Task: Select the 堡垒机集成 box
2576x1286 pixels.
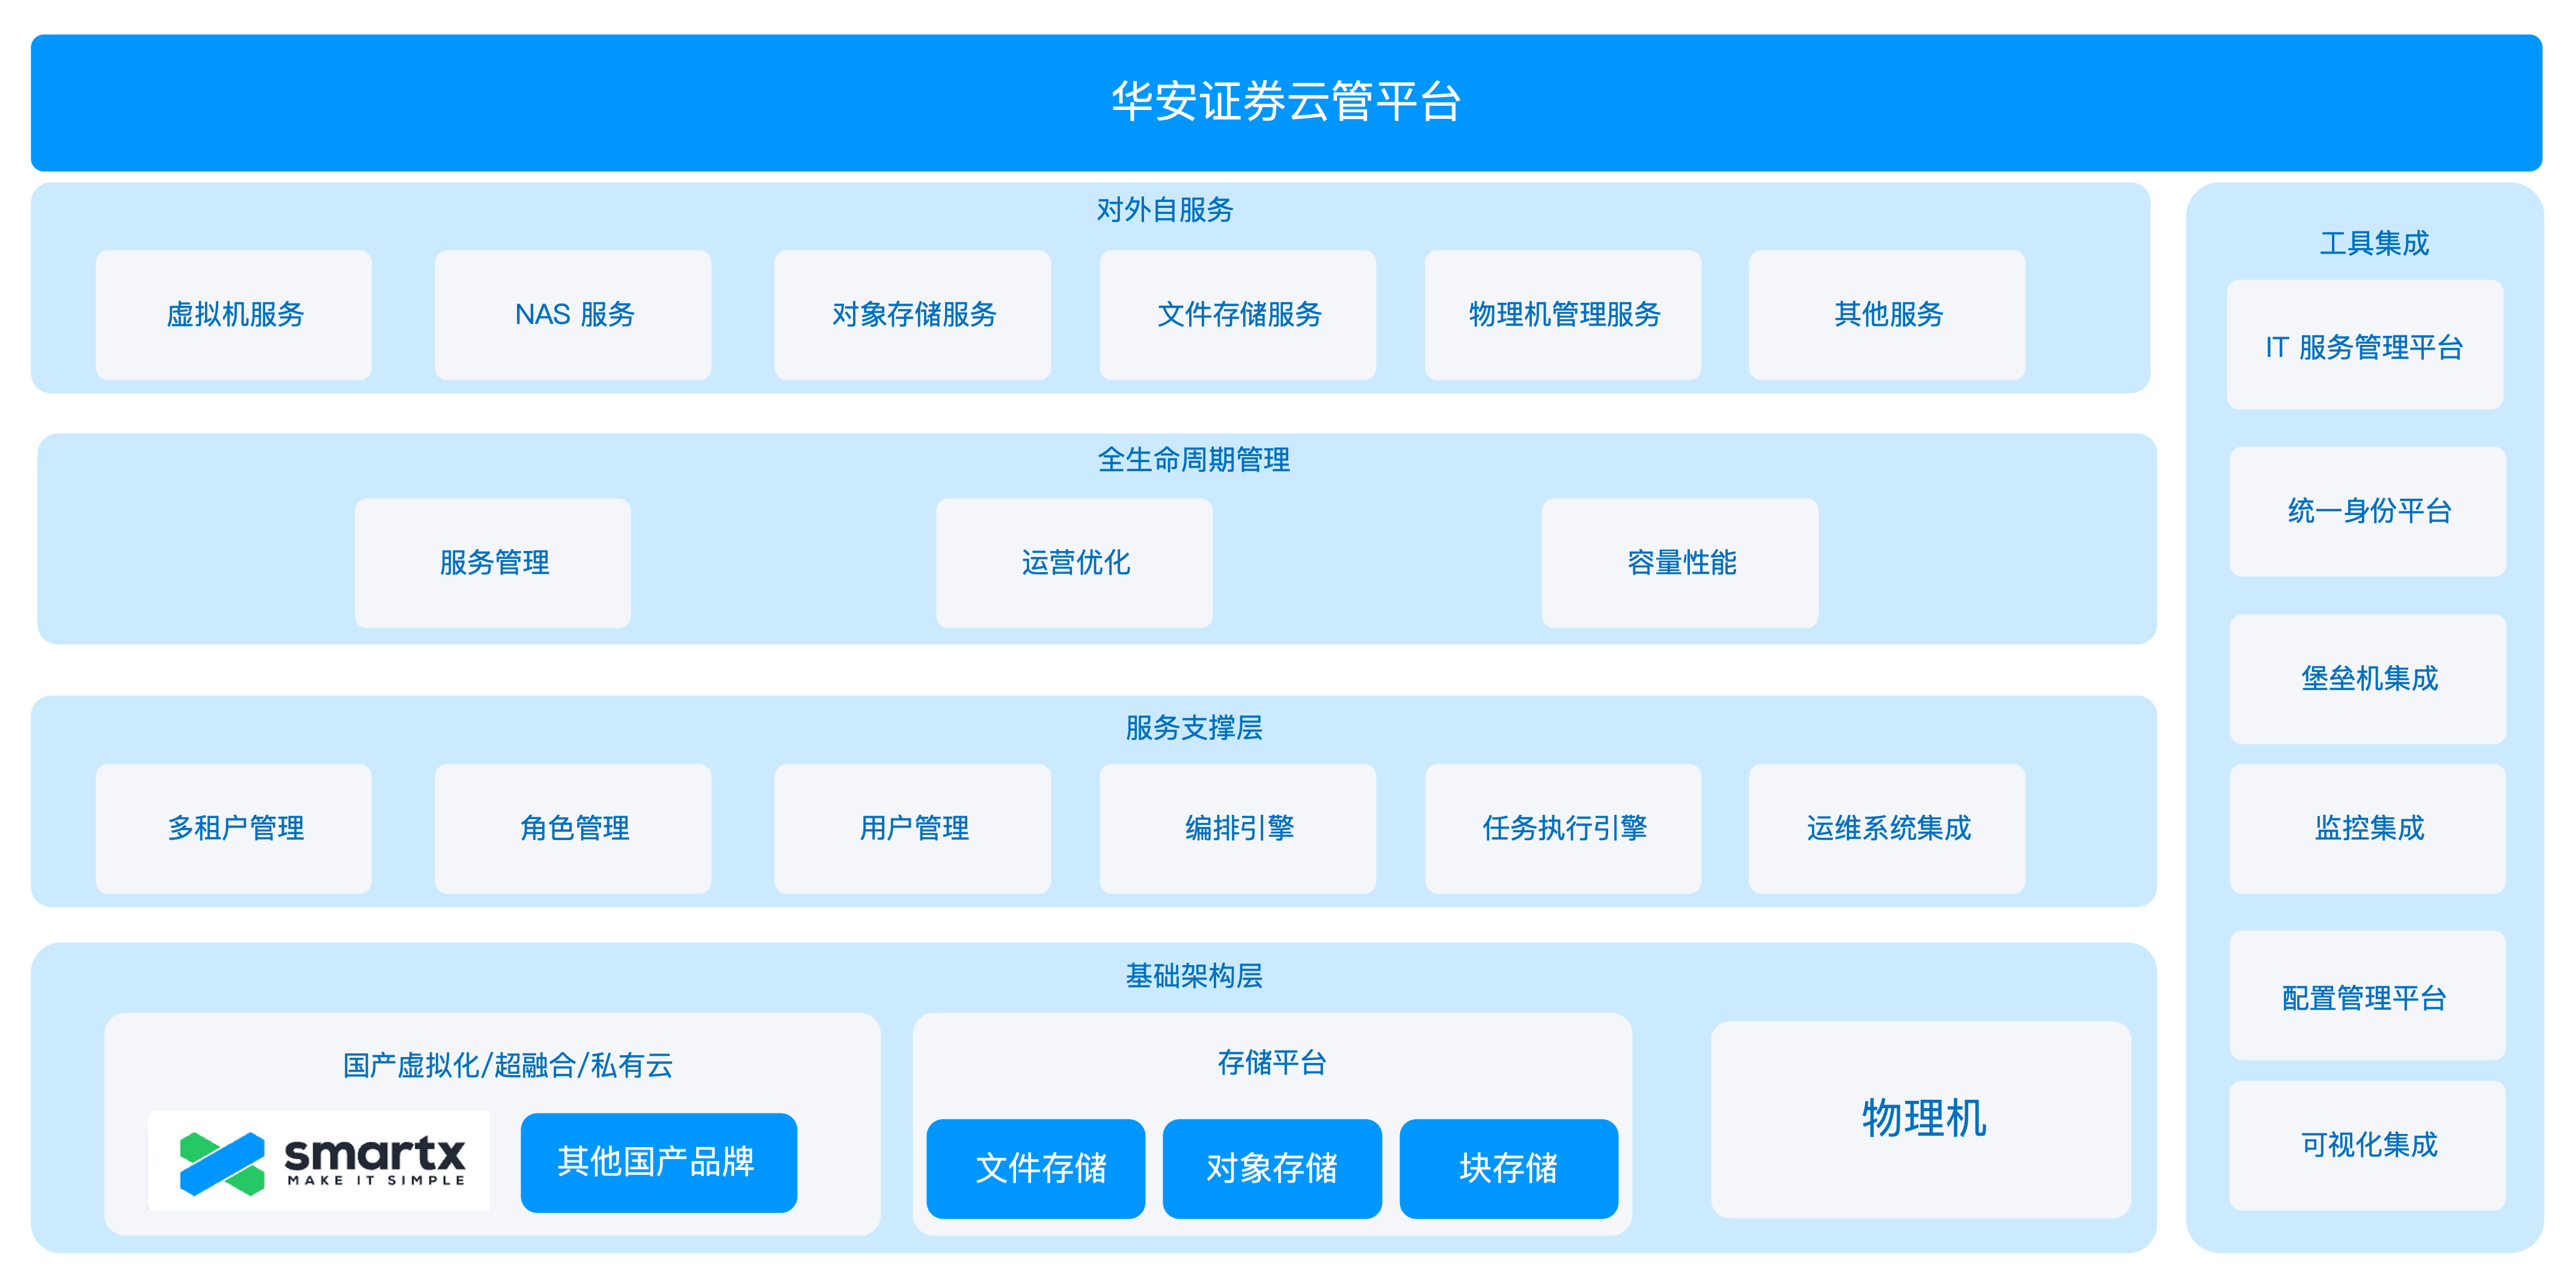Action: point(2367,678)
